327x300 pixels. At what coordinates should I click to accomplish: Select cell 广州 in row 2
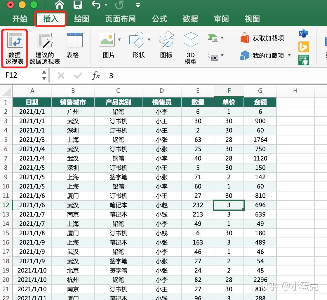tap(73, 112)
